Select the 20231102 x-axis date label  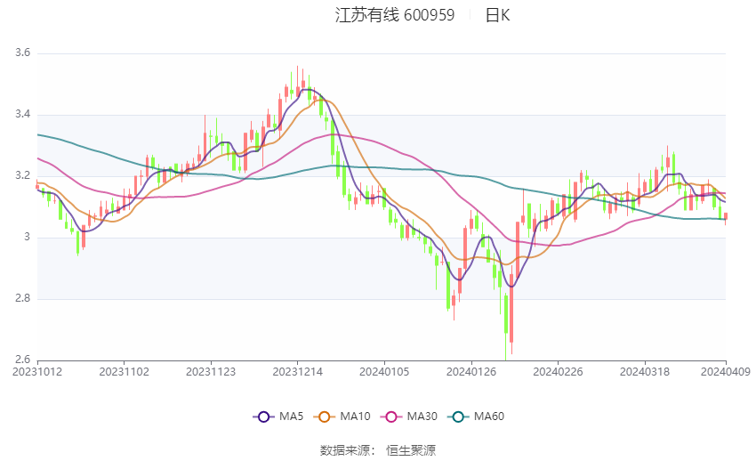[x=124, y=372]
